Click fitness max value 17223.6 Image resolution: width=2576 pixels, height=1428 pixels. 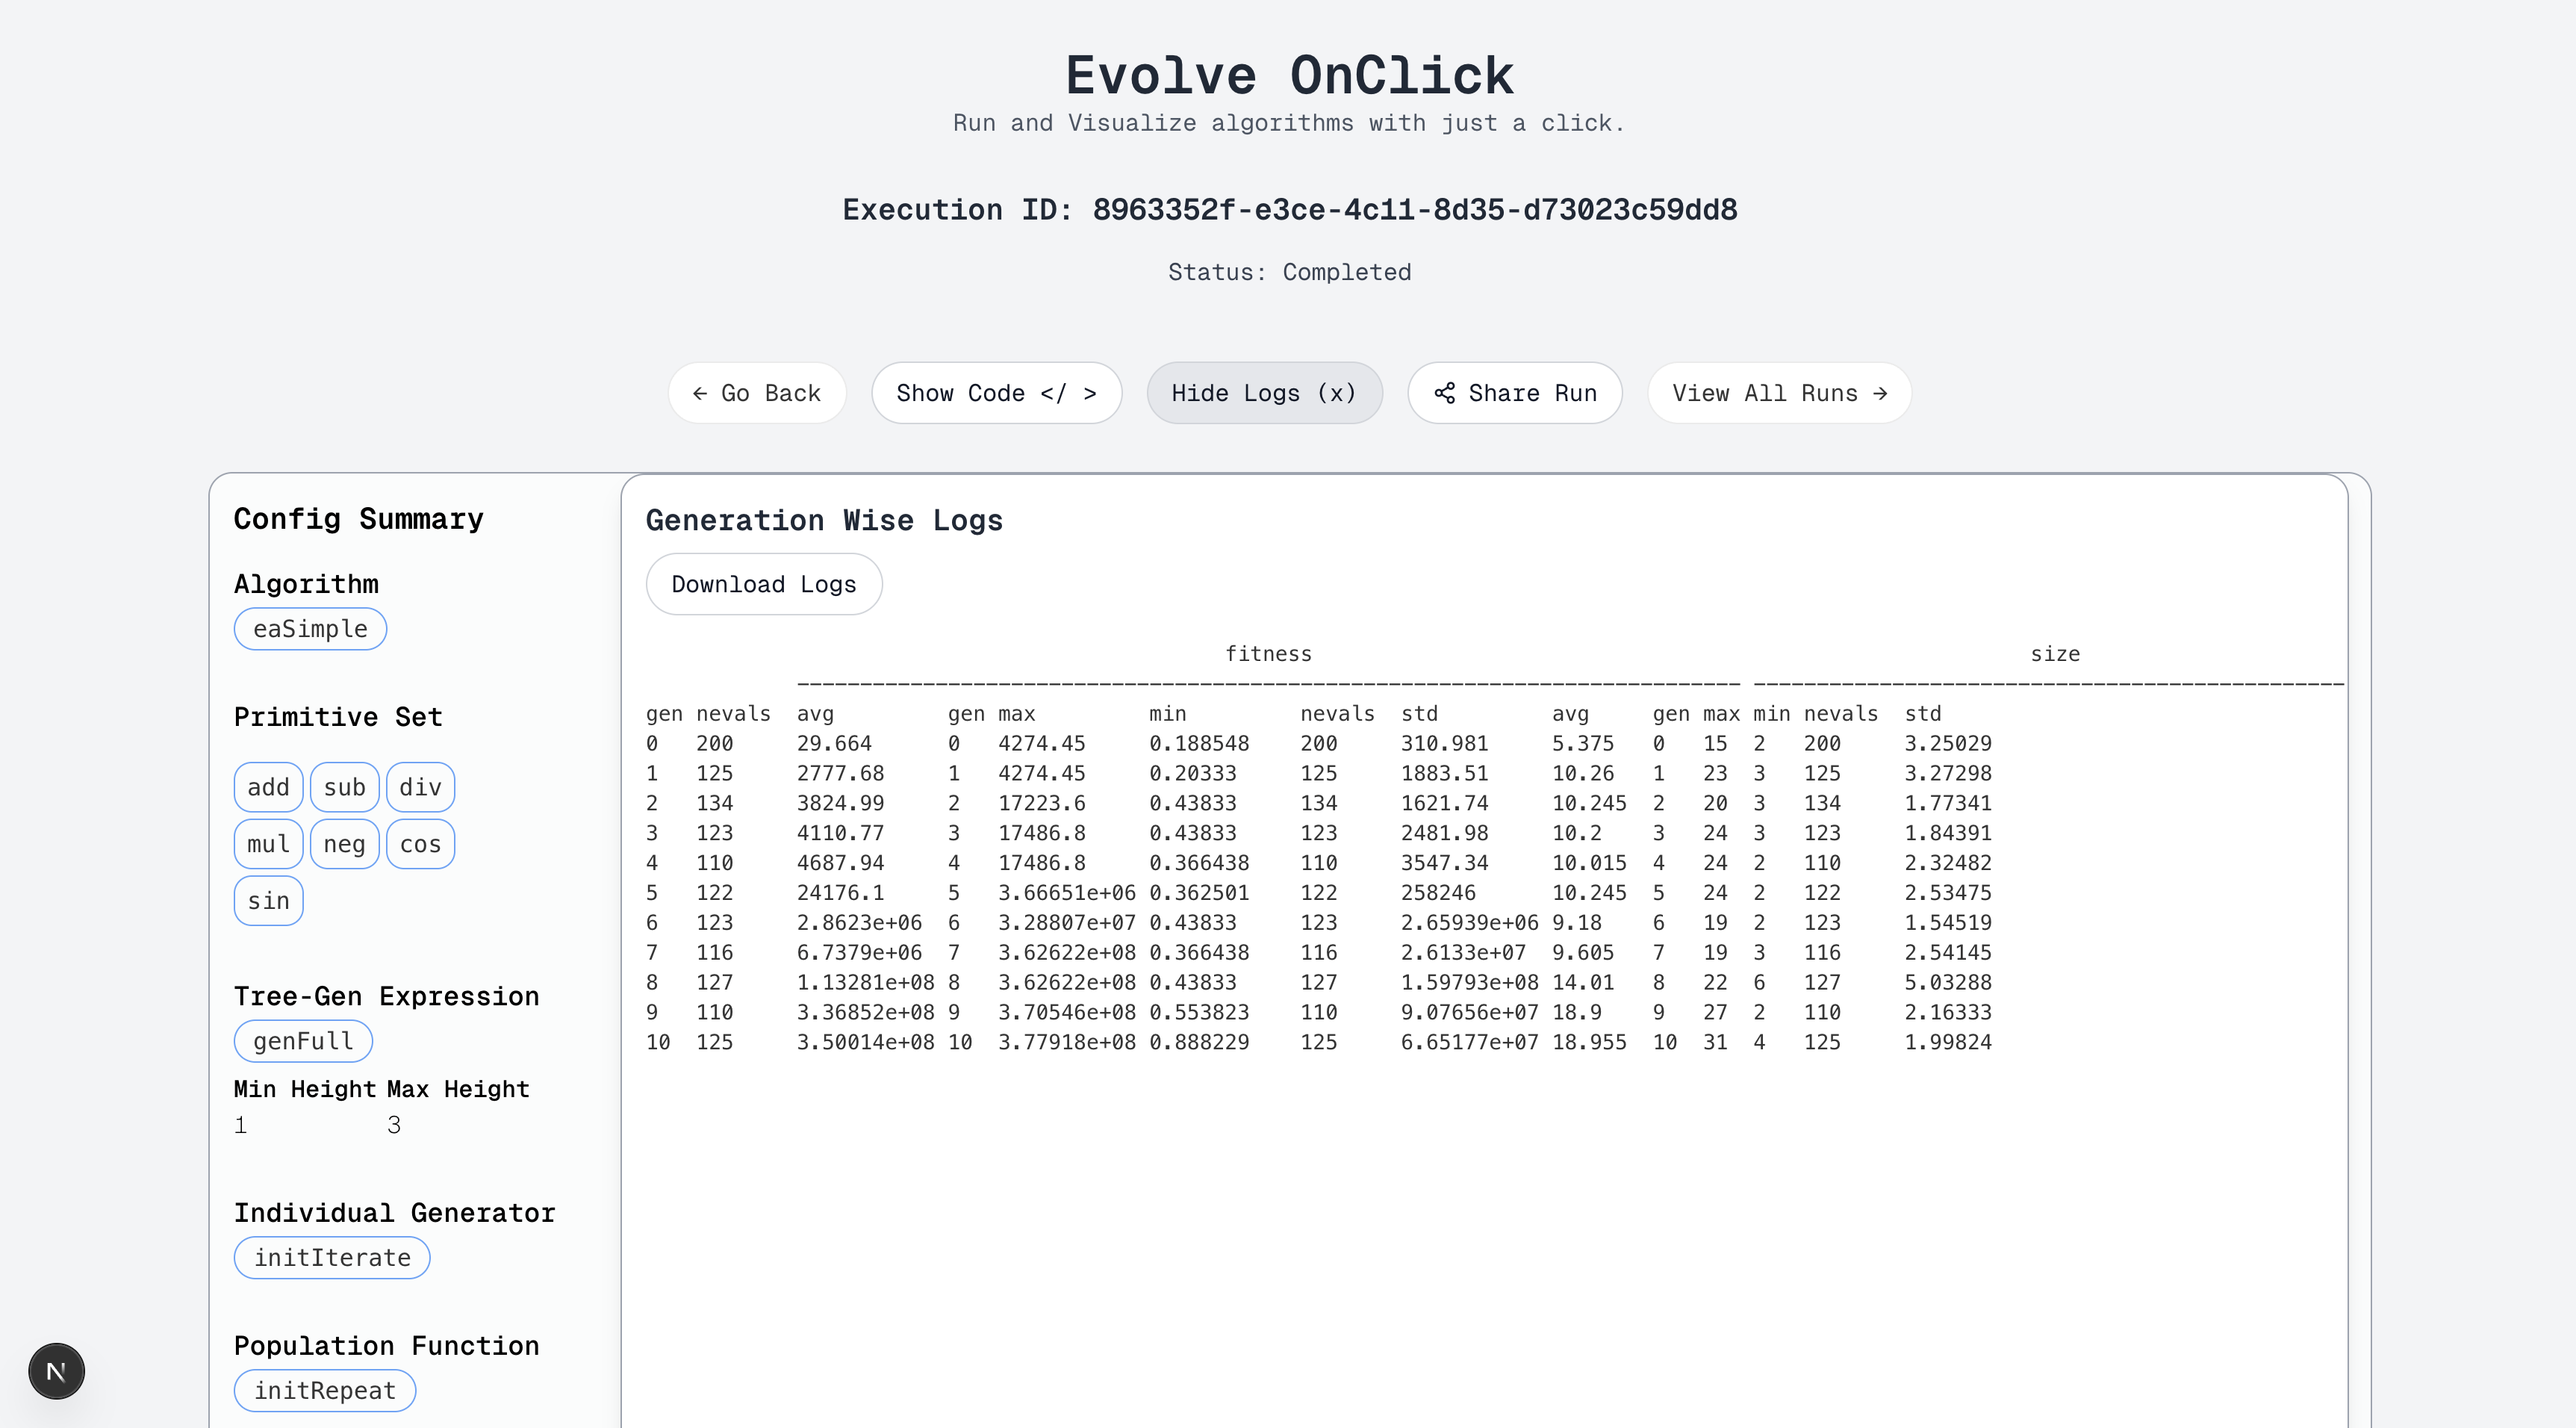point(1042,804)
